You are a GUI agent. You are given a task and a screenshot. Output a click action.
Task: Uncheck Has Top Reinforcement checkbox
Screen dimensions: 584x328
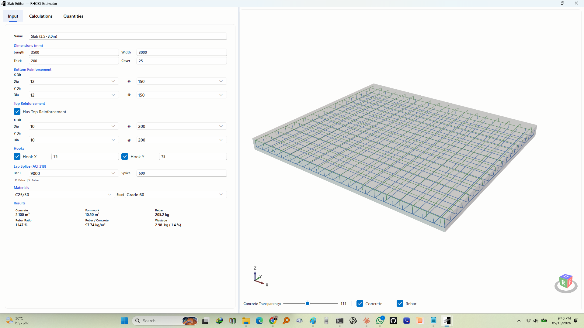[x=17, y=112]
